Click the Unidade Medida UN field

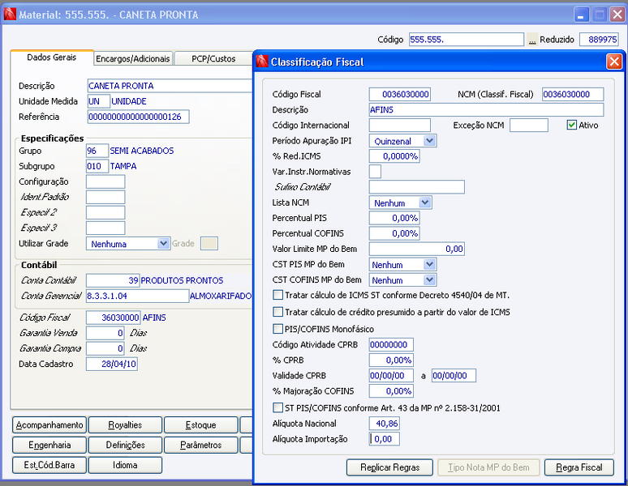pyautogui.click(x=98, y=101)
